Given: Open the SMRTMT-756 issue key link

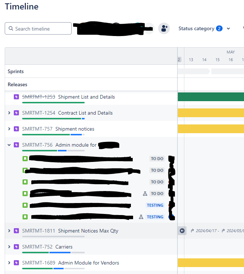Looking at the screenshot, I should pos(37,145).
